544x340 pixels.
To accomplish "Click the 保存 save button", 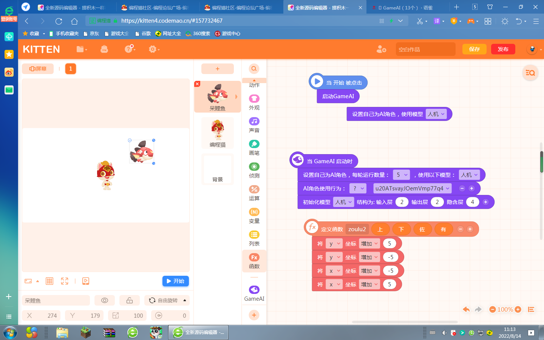I will point(474,49).
